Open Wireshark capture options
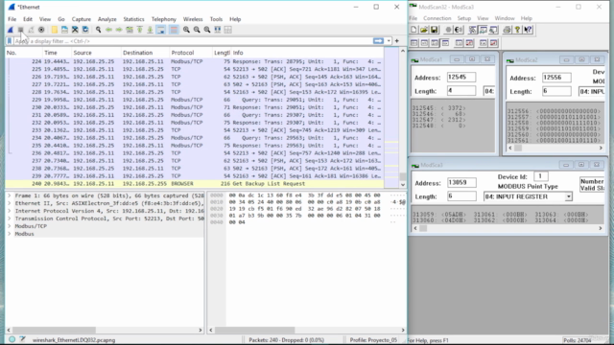The height and width of the screenshot is (345, 614). point(41,30)
